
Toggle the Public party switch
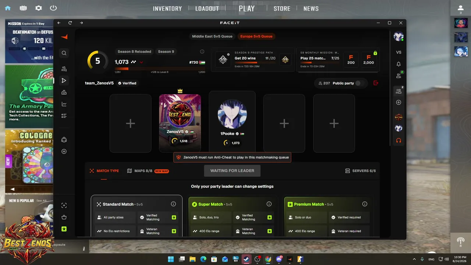pyautogui.click(x=360, y=83)
